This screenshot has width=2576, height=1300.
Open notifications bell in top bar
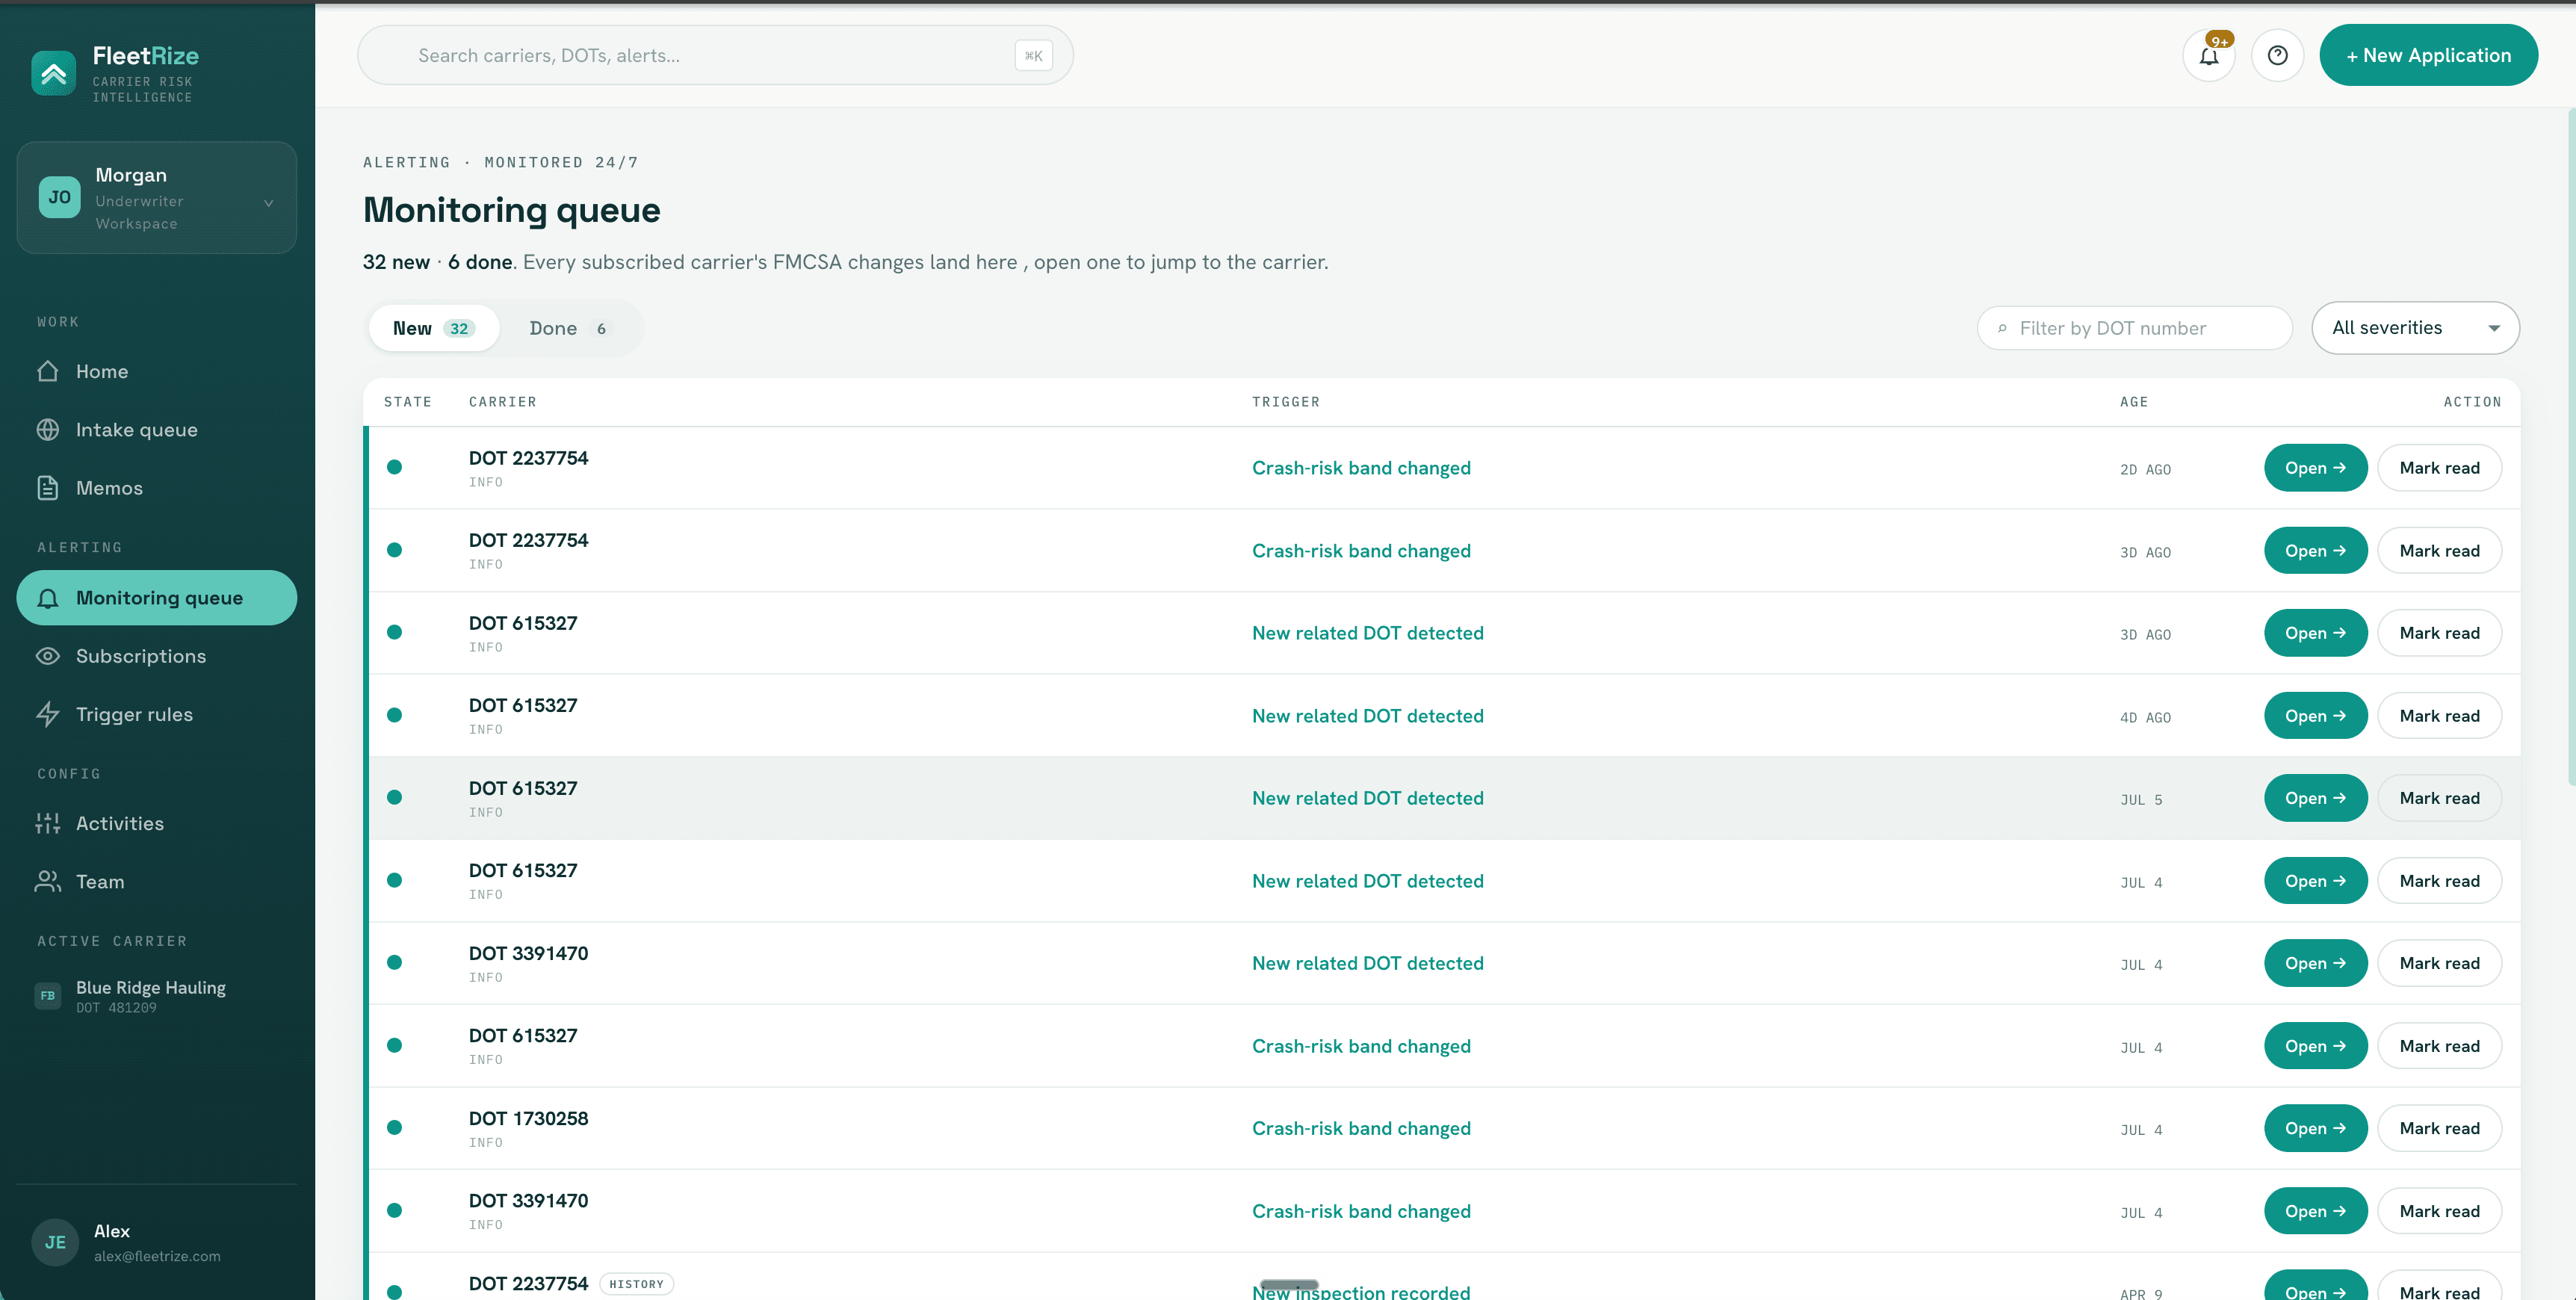(2209, 56)
